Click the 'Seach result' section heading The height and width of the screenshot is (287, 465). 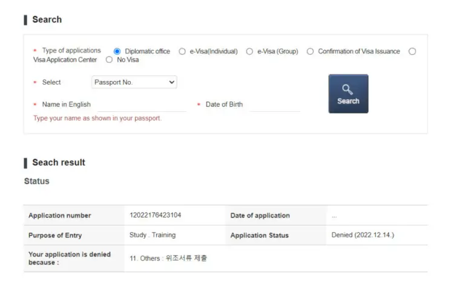coord(59,163)
